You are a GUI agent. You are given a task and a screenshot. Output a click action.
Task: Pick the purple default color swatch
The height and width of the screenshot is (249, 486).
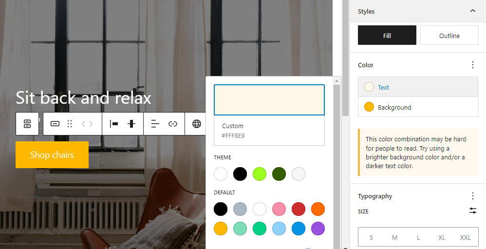click(318, 229)
